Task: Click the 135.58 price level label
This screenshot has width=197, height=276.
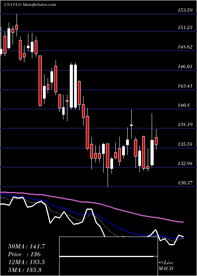Action: click(x=185, y=145)
